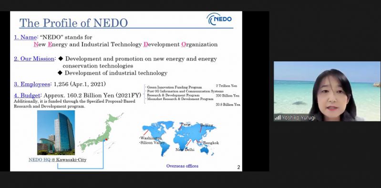381x188 pixels.
Task: Click the Bangkok office label
Action: [211, 143]
